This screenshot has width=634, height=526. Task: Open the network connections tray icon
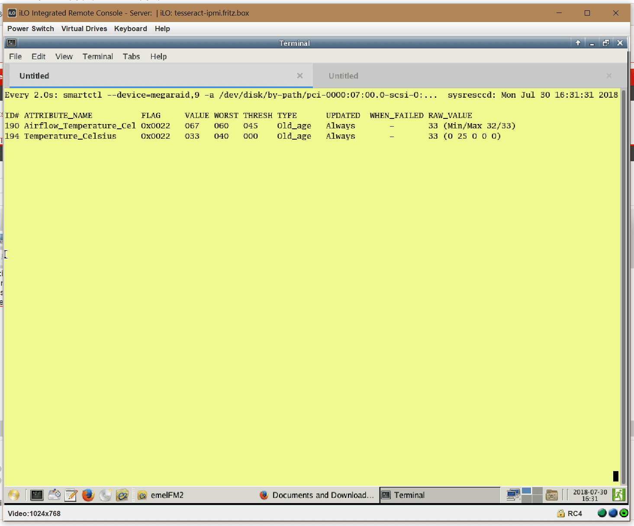[x=513, y=495]
